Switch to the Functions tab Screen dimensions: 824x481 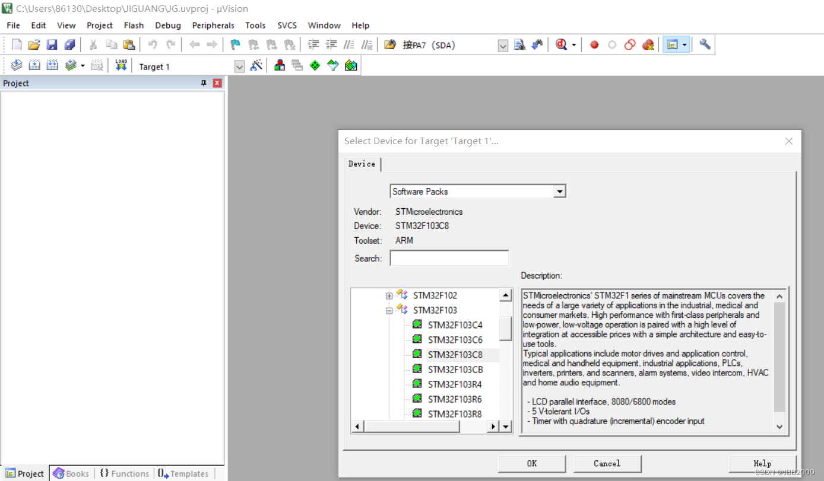(x=124, y=473)
